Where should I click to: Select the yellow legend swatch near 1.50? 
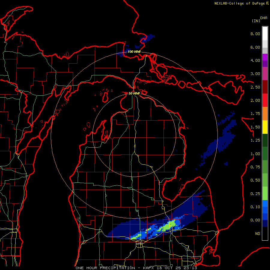265,127
